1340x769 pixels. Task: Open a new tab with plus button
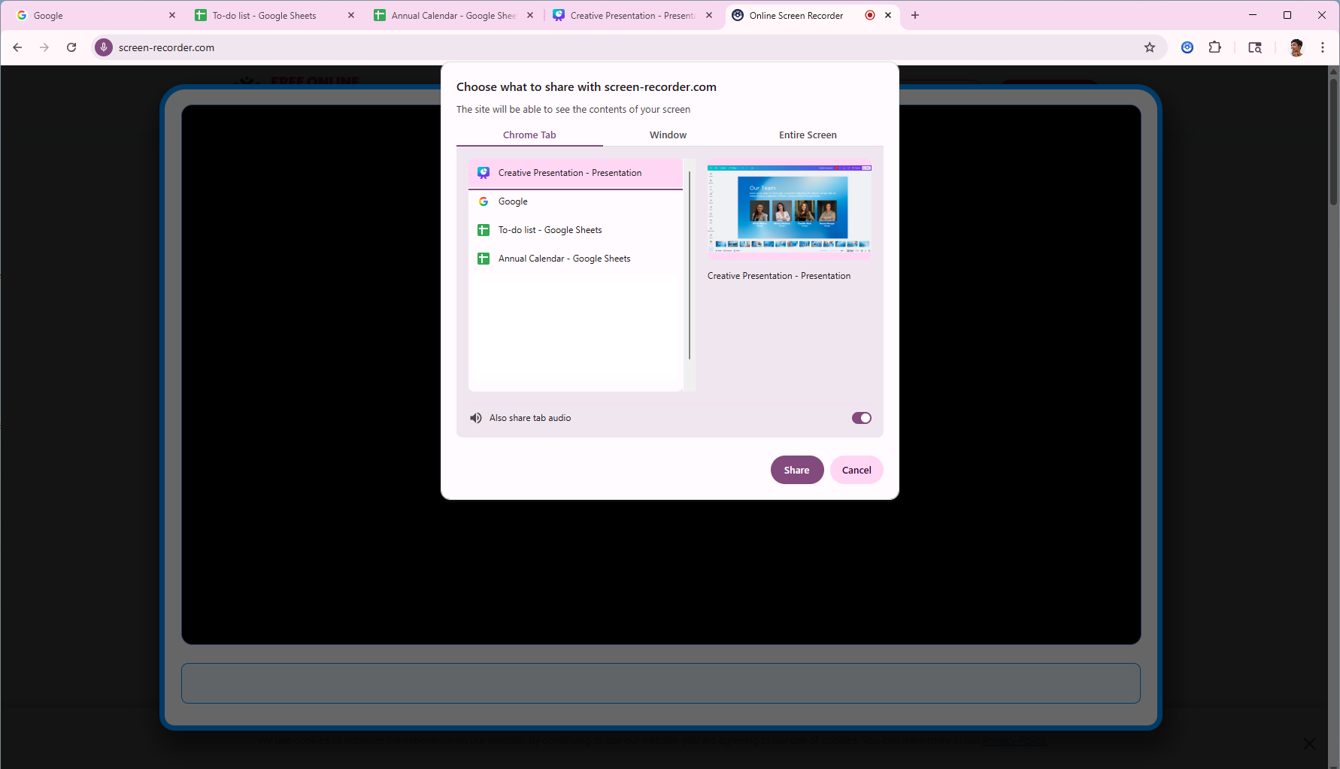click(914, 15)
